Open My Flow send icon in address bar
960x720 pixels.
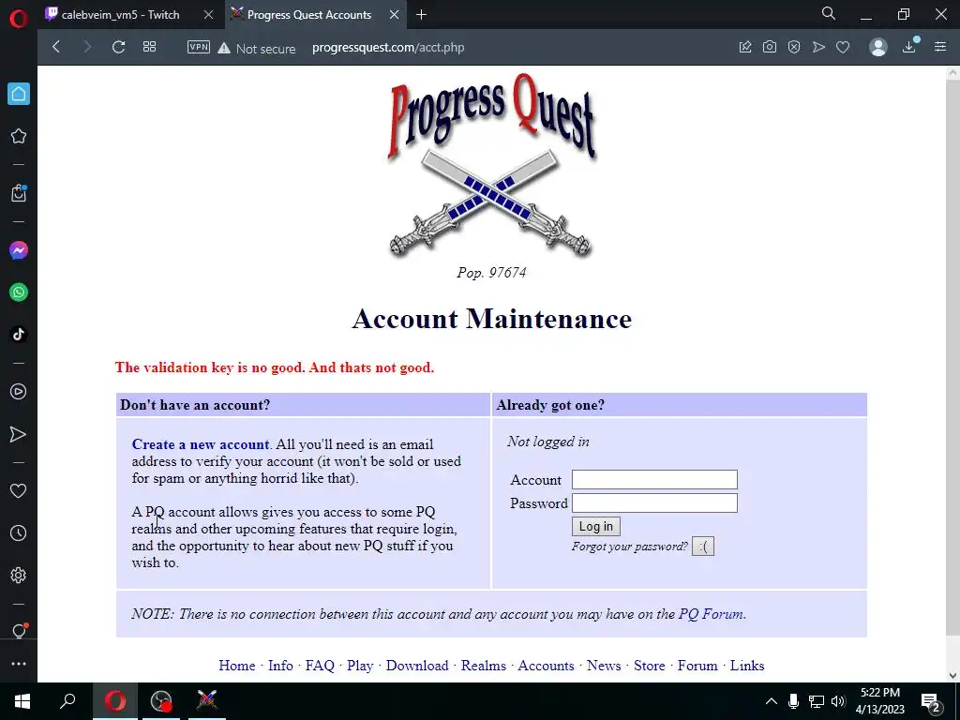coord(818,47)
